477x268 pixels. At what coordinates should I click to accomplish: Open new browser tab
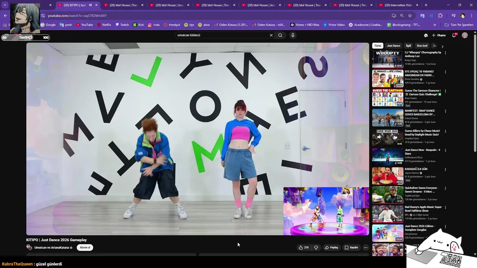point(426,5)
